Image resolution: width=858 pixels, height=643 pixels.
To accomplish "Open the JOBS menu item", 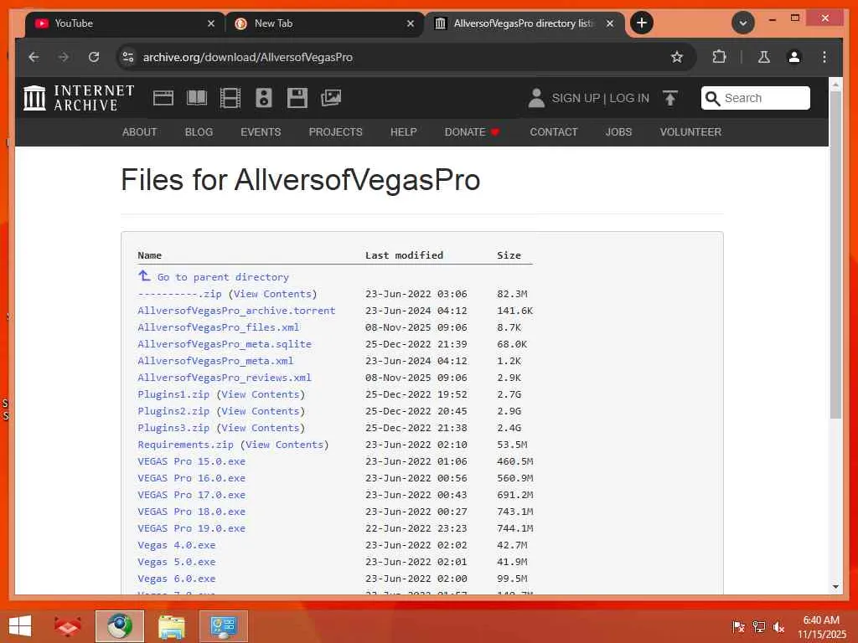I will pos(618,131).
